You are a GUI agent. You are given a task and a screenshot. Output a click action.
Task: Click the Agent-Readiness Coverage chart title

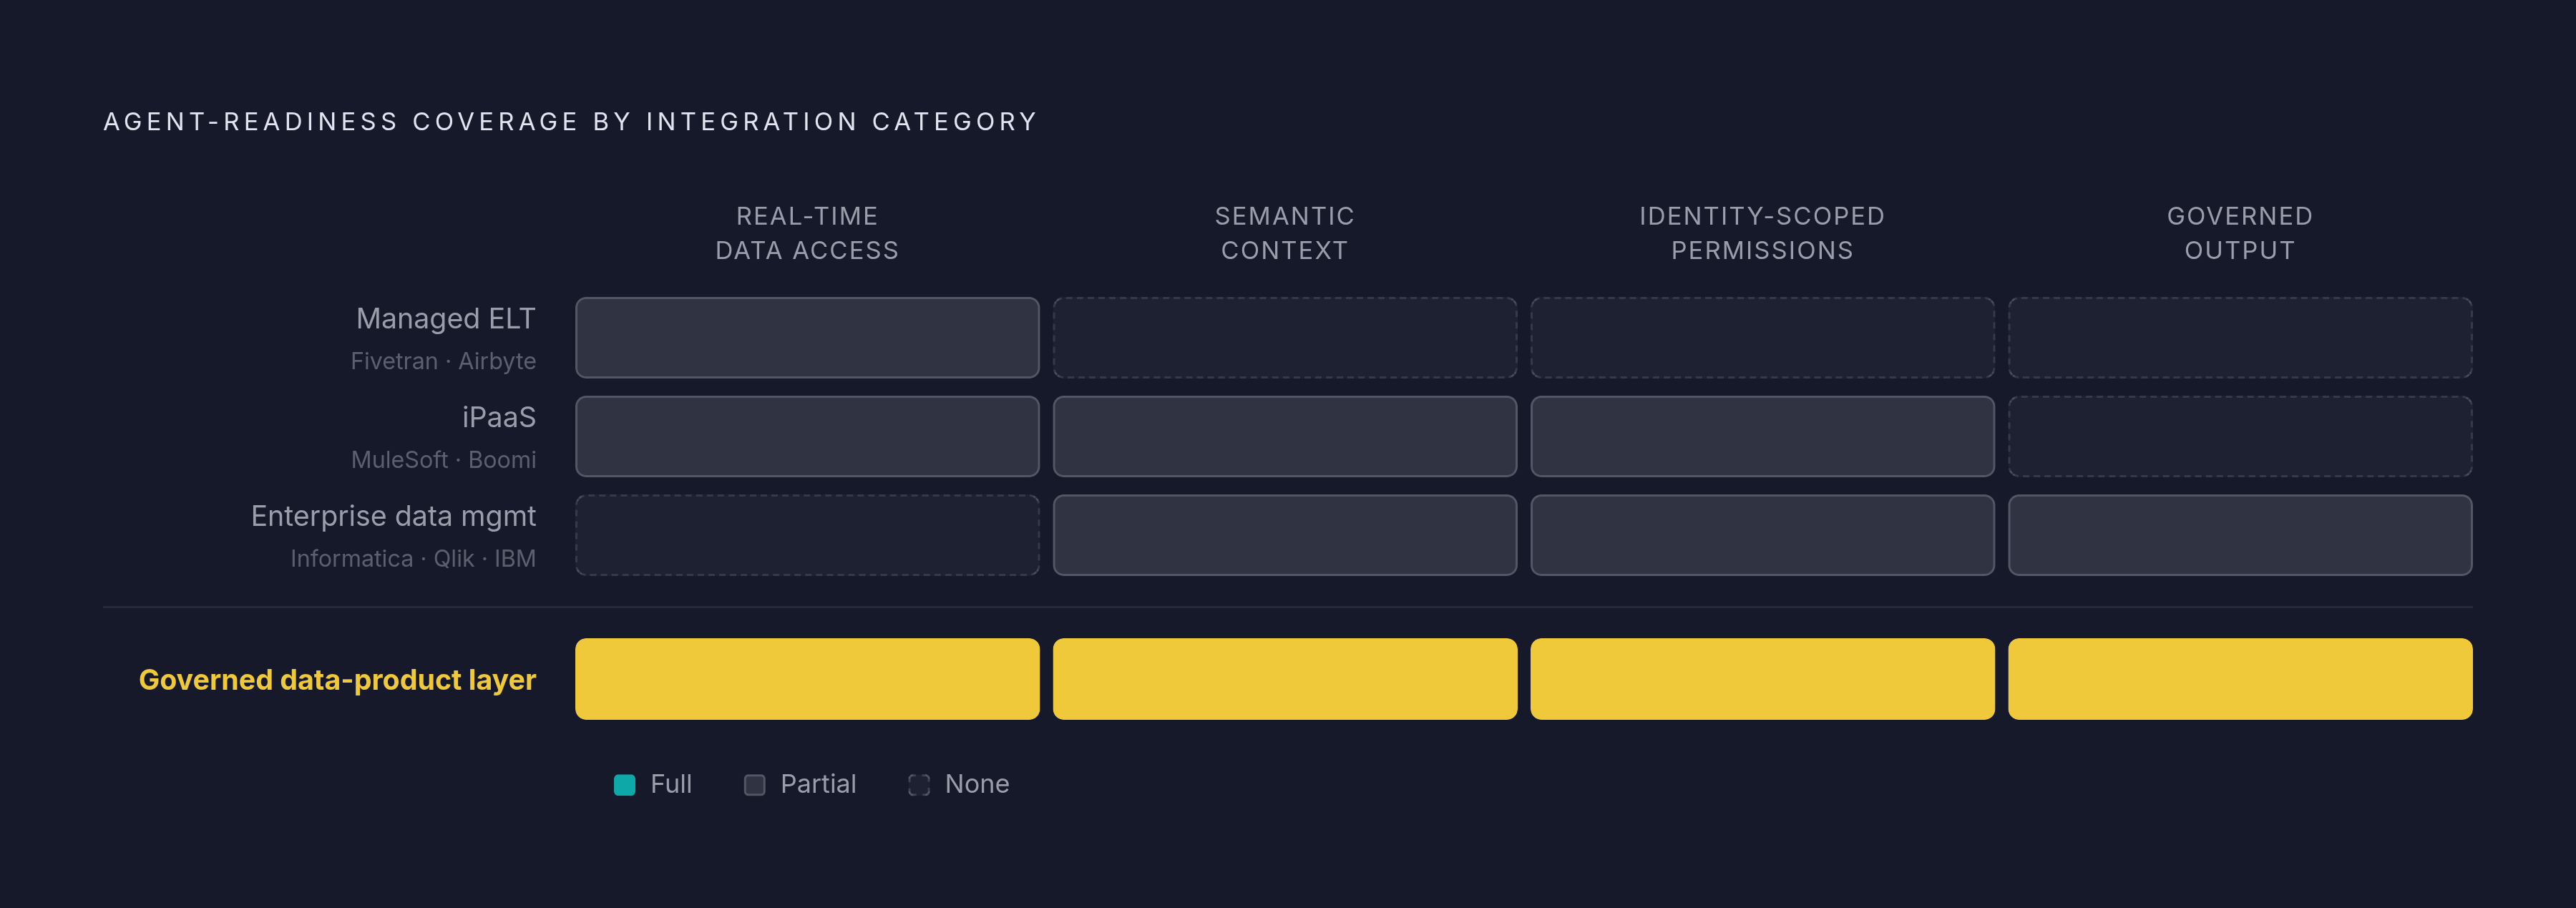[x=571, y=122]
